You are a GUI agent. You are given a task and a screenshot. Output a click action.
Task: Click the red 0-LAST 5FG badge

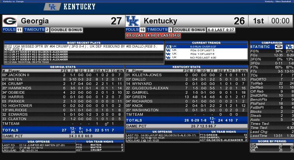pyautogui.click(x=169, y=36)
